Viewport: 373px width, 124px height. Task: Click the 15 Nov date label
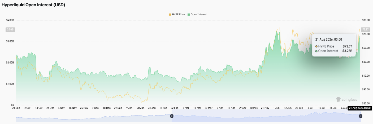tap(73, 108)
